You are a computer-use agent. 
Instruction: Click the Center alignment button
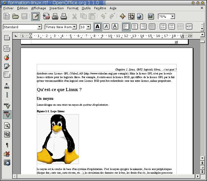(x=135, y=27)
